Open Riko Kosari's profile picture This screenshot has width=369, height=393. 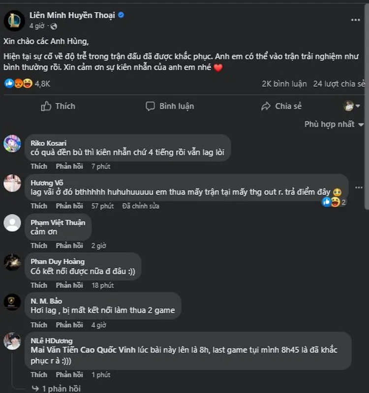(12, 143)
